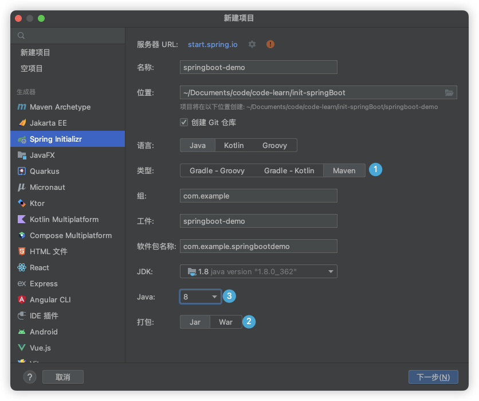Screen dimensions: 479x401
Task: Click the JavaFX folder icon
Action: point(22,155)
